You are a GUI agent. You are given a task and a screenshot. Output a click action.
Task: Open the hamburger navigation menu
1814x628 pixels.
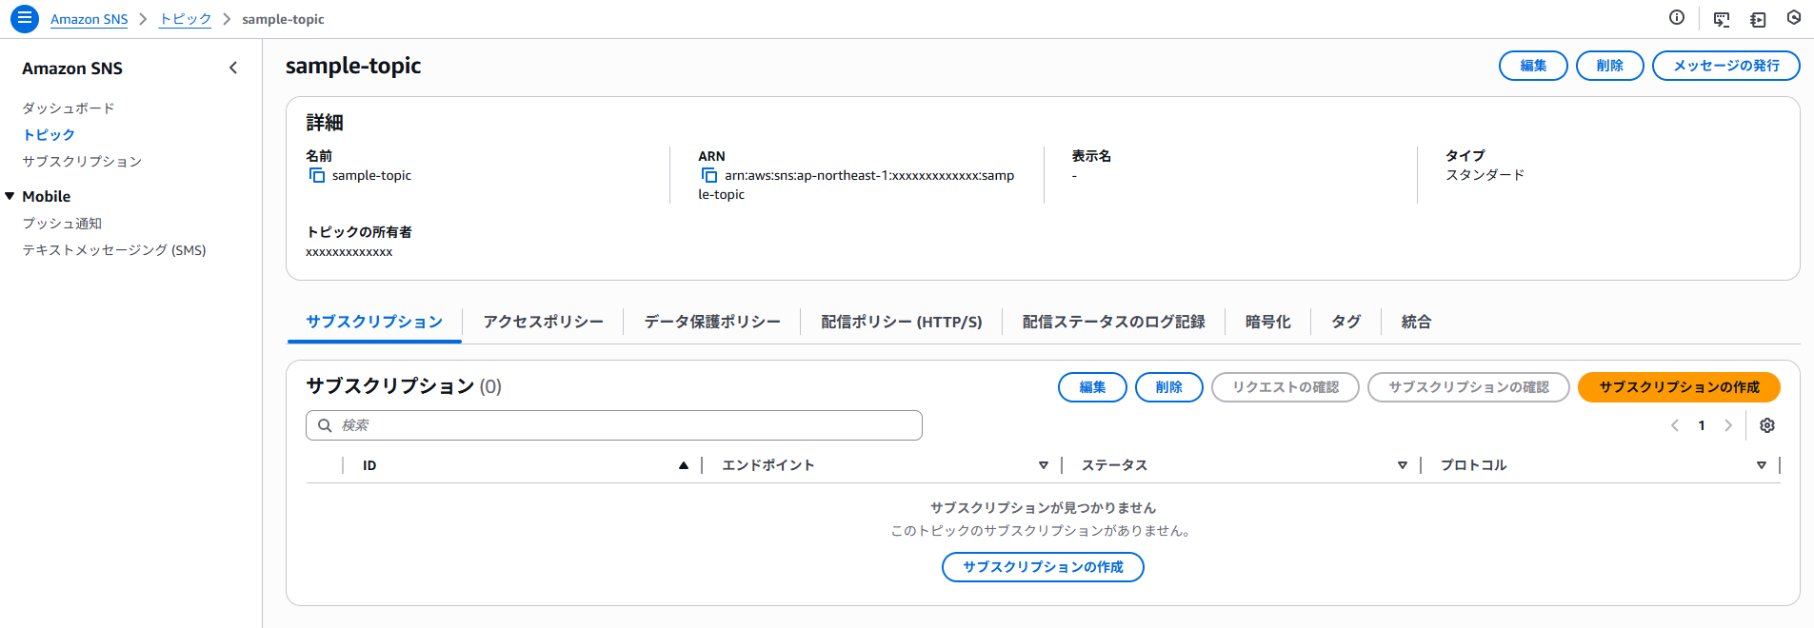click(x=25, y=18)
